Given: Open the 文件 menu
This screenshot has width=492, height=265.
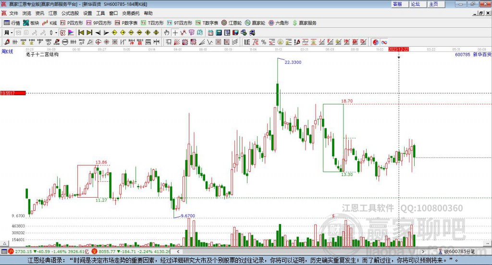Looking at the screenshot, I should coord(13,13).
